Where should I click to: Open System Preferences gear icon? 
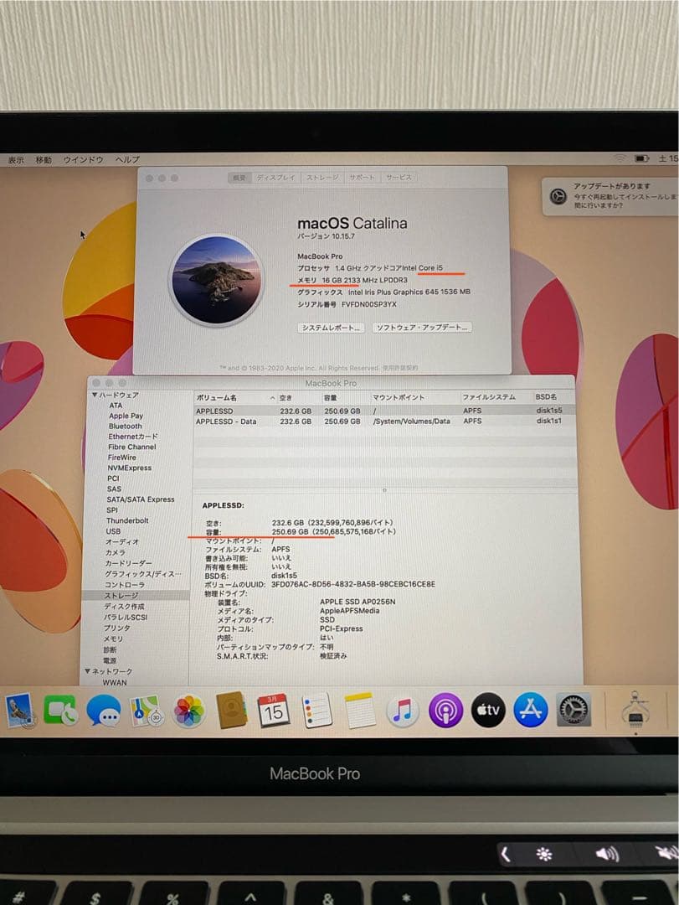tap(574, 711)
